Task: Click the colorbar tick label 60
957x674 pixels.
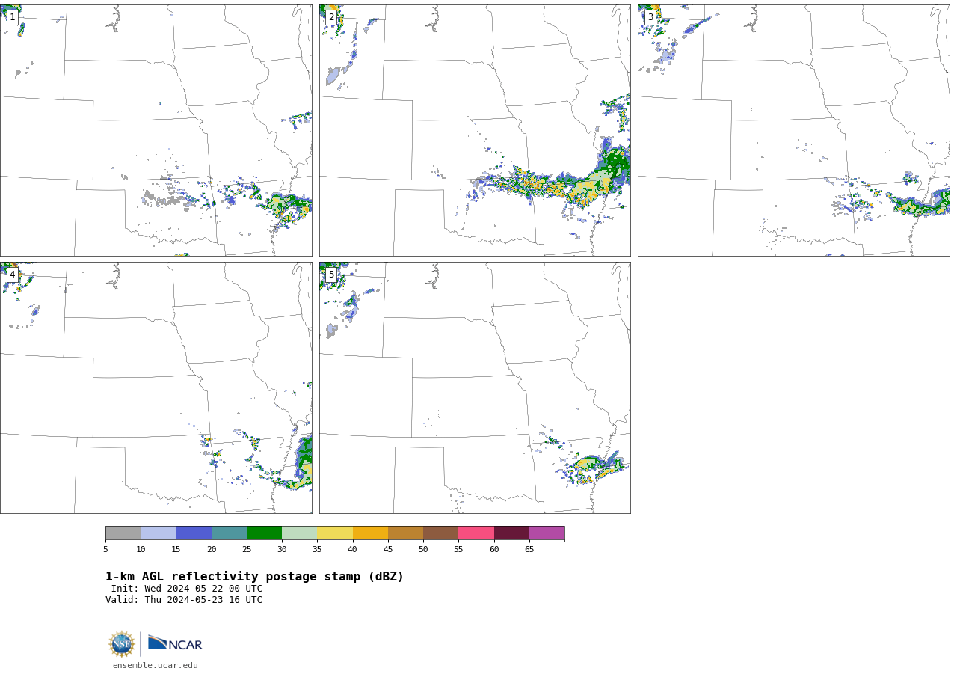Action: (x=494, y=550)
